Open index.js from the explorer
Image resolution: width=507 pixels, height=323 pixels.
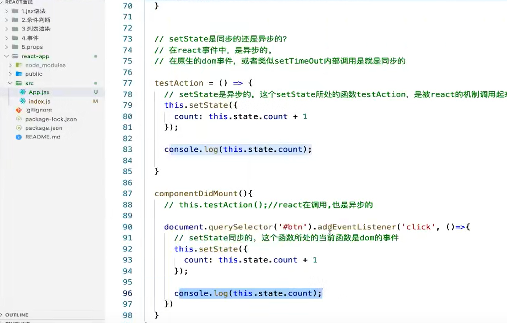coord(40,101)
